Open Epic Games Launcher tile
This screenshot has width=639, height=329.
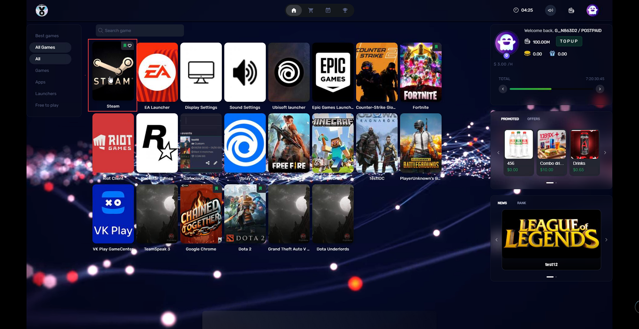333,72
